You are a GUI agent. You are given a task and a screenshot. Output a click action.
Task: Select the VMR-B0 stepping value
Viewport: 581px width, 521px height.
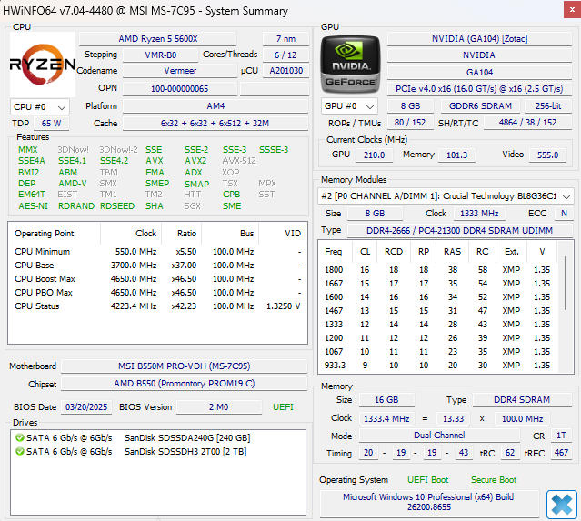tap(160, 55)
